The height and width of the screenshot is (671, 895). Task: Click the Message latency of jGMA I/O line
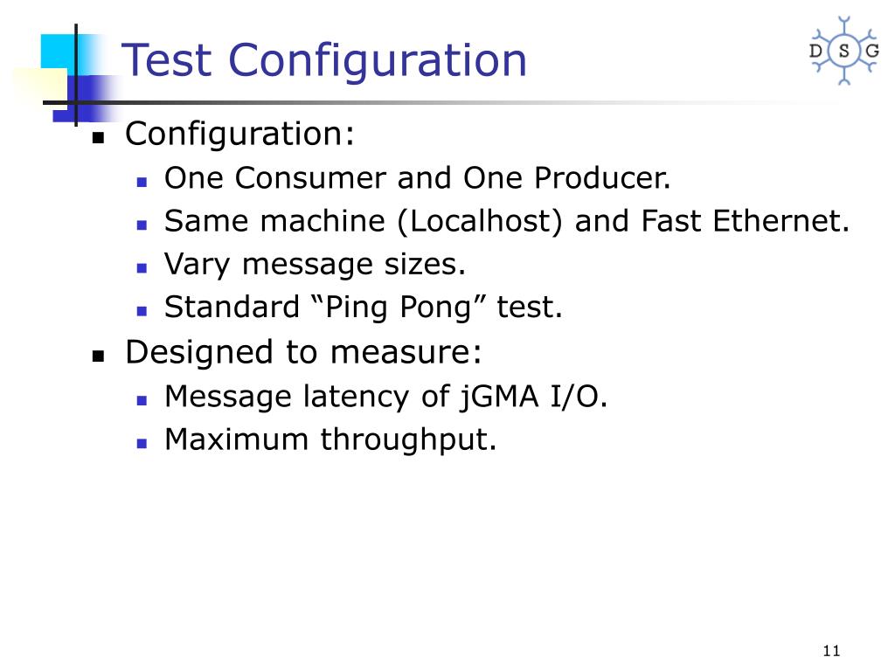click(385, 397)
